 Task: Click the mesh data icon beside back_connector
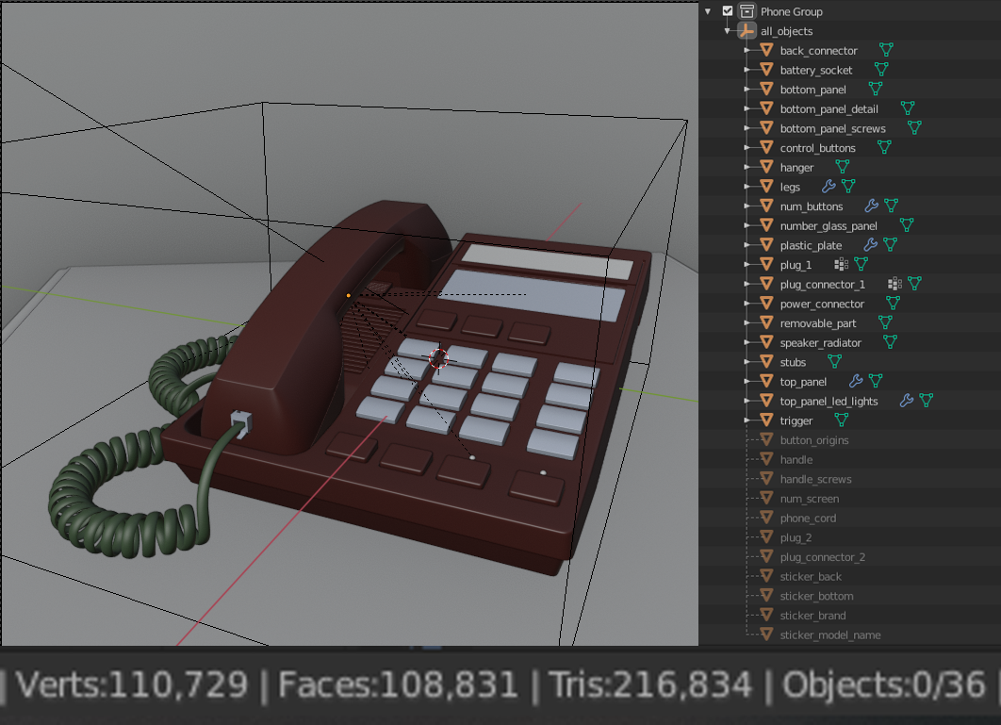[885, 50]
